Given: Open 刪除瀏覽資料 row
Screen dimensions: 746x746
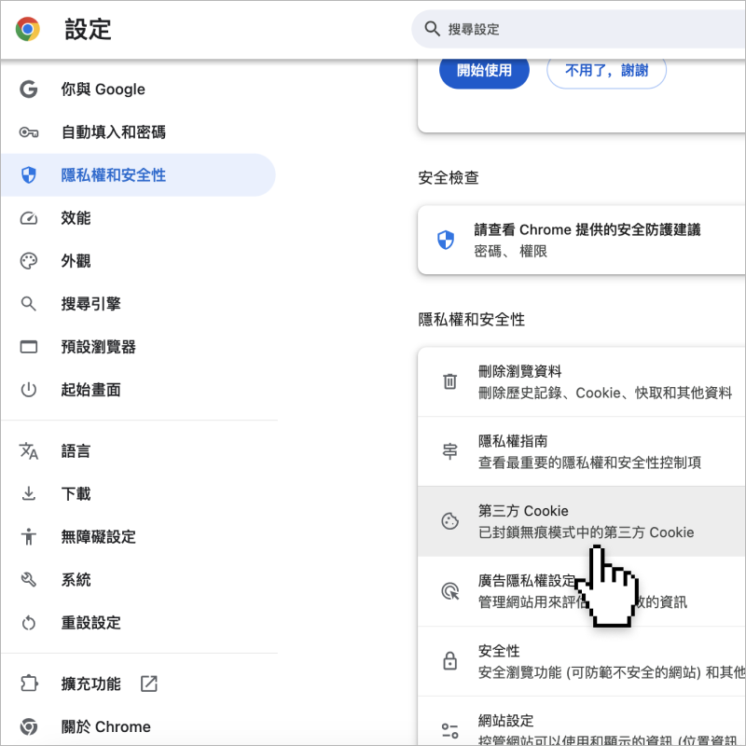Looking at the screenshot, I should coord(581,381).
